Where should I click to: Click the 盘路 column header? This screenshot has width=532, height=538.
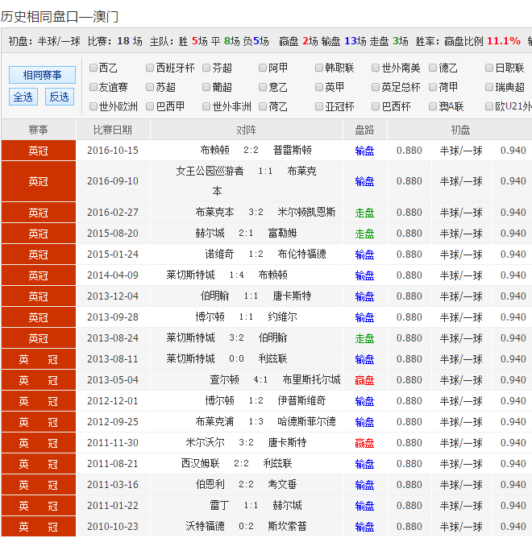tap(364, 130)
